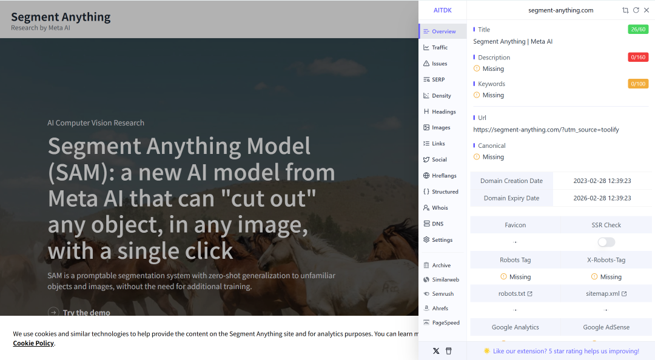655x360 pixels.
Task: Click the 0/160 description length badge
Action: click(x=638, y=57)
